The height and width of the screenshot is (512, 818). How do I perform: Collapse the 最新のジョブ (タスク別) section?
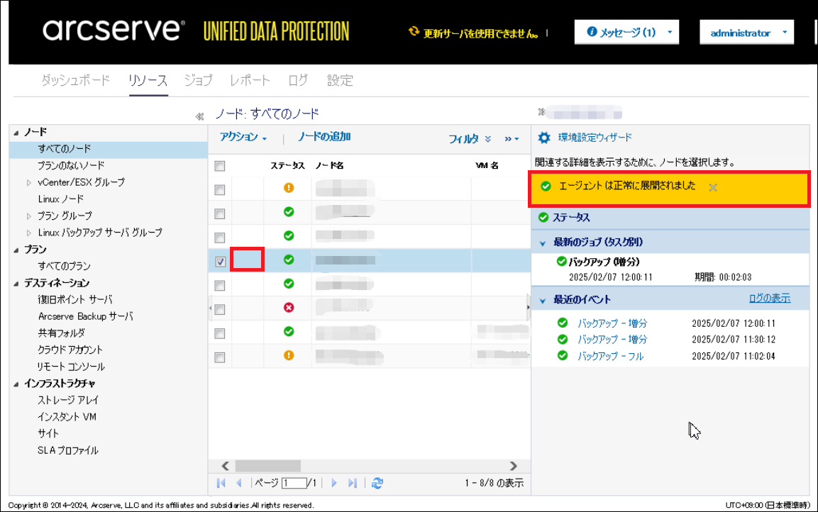point(543,243)
